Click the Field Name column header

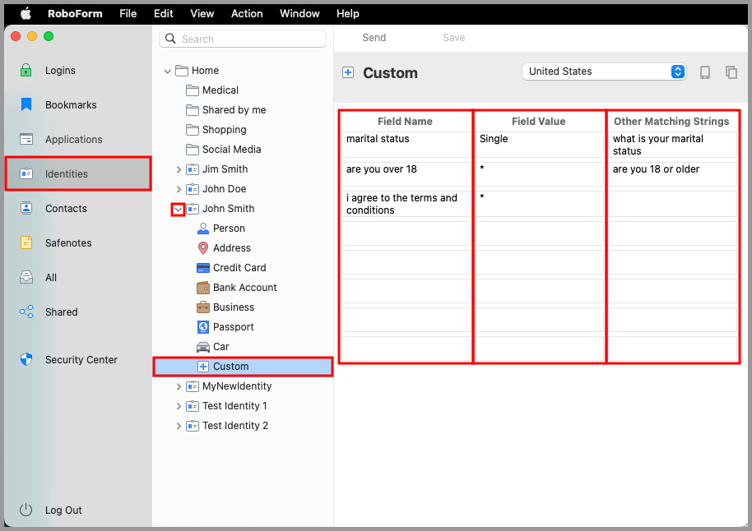coord(406,122)
